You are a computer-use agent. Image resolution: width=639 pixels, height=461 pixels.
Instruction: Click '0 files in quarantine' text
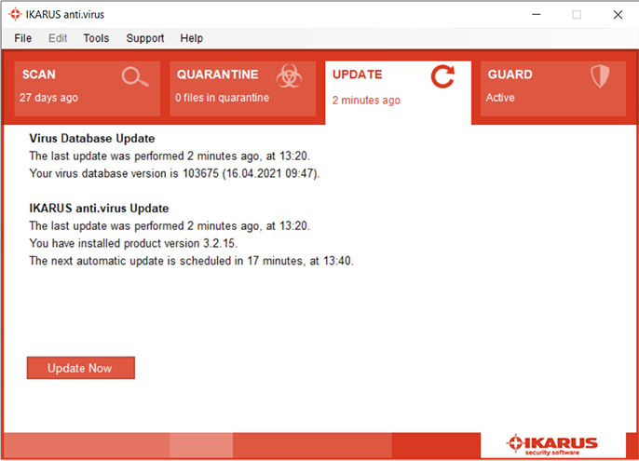222,98
